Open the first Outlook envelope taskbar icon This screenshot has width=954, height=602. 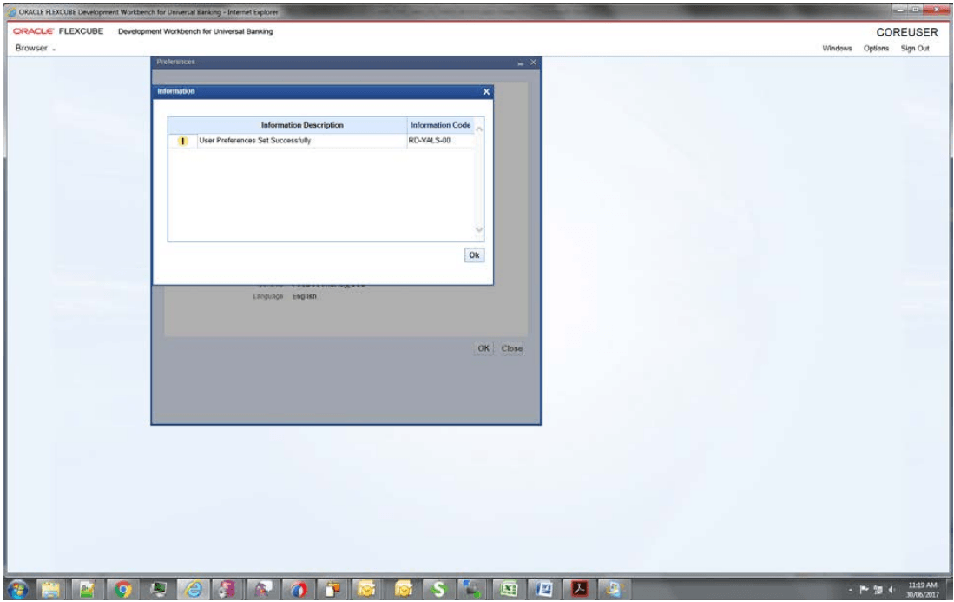[367, 589]
